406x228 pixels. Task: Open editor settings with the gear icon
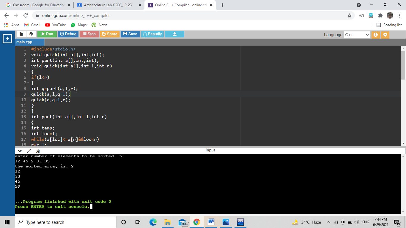point(385,35)
